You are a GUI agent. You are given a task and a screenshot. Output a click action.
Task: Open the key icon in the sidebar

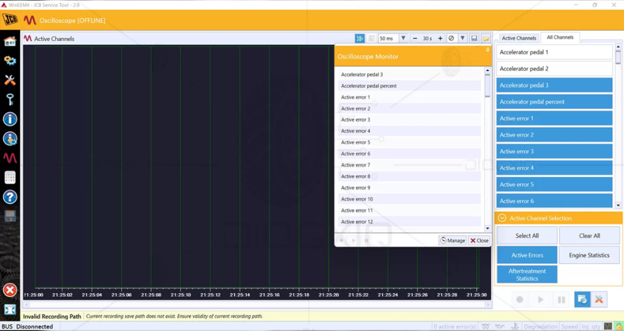click(10, 100)
